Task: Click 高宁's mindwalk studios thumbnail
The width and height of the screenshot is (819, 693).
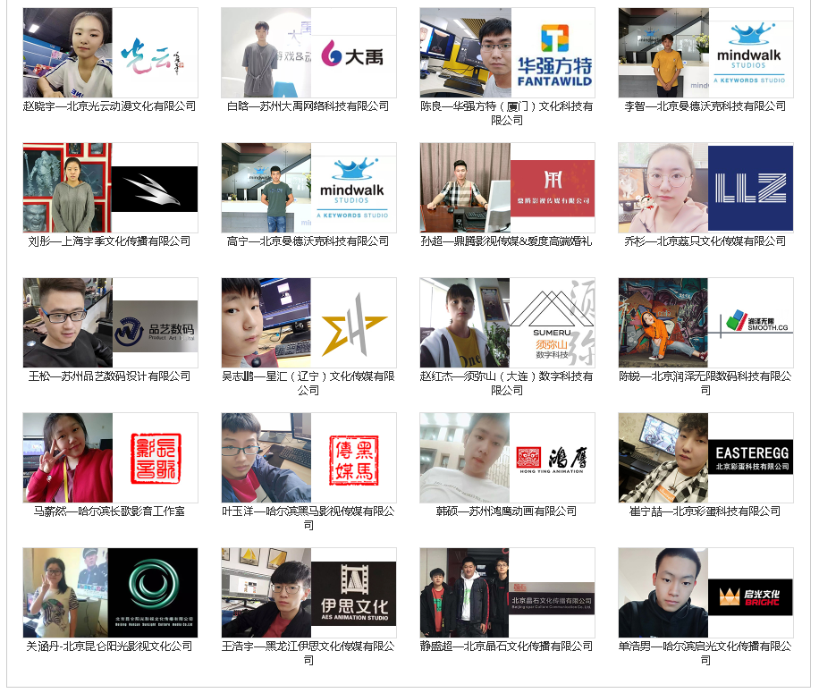Action: click(308, 188)
